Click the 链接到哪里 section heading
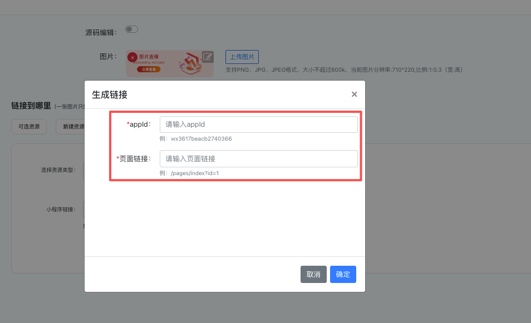 [31, 106]
